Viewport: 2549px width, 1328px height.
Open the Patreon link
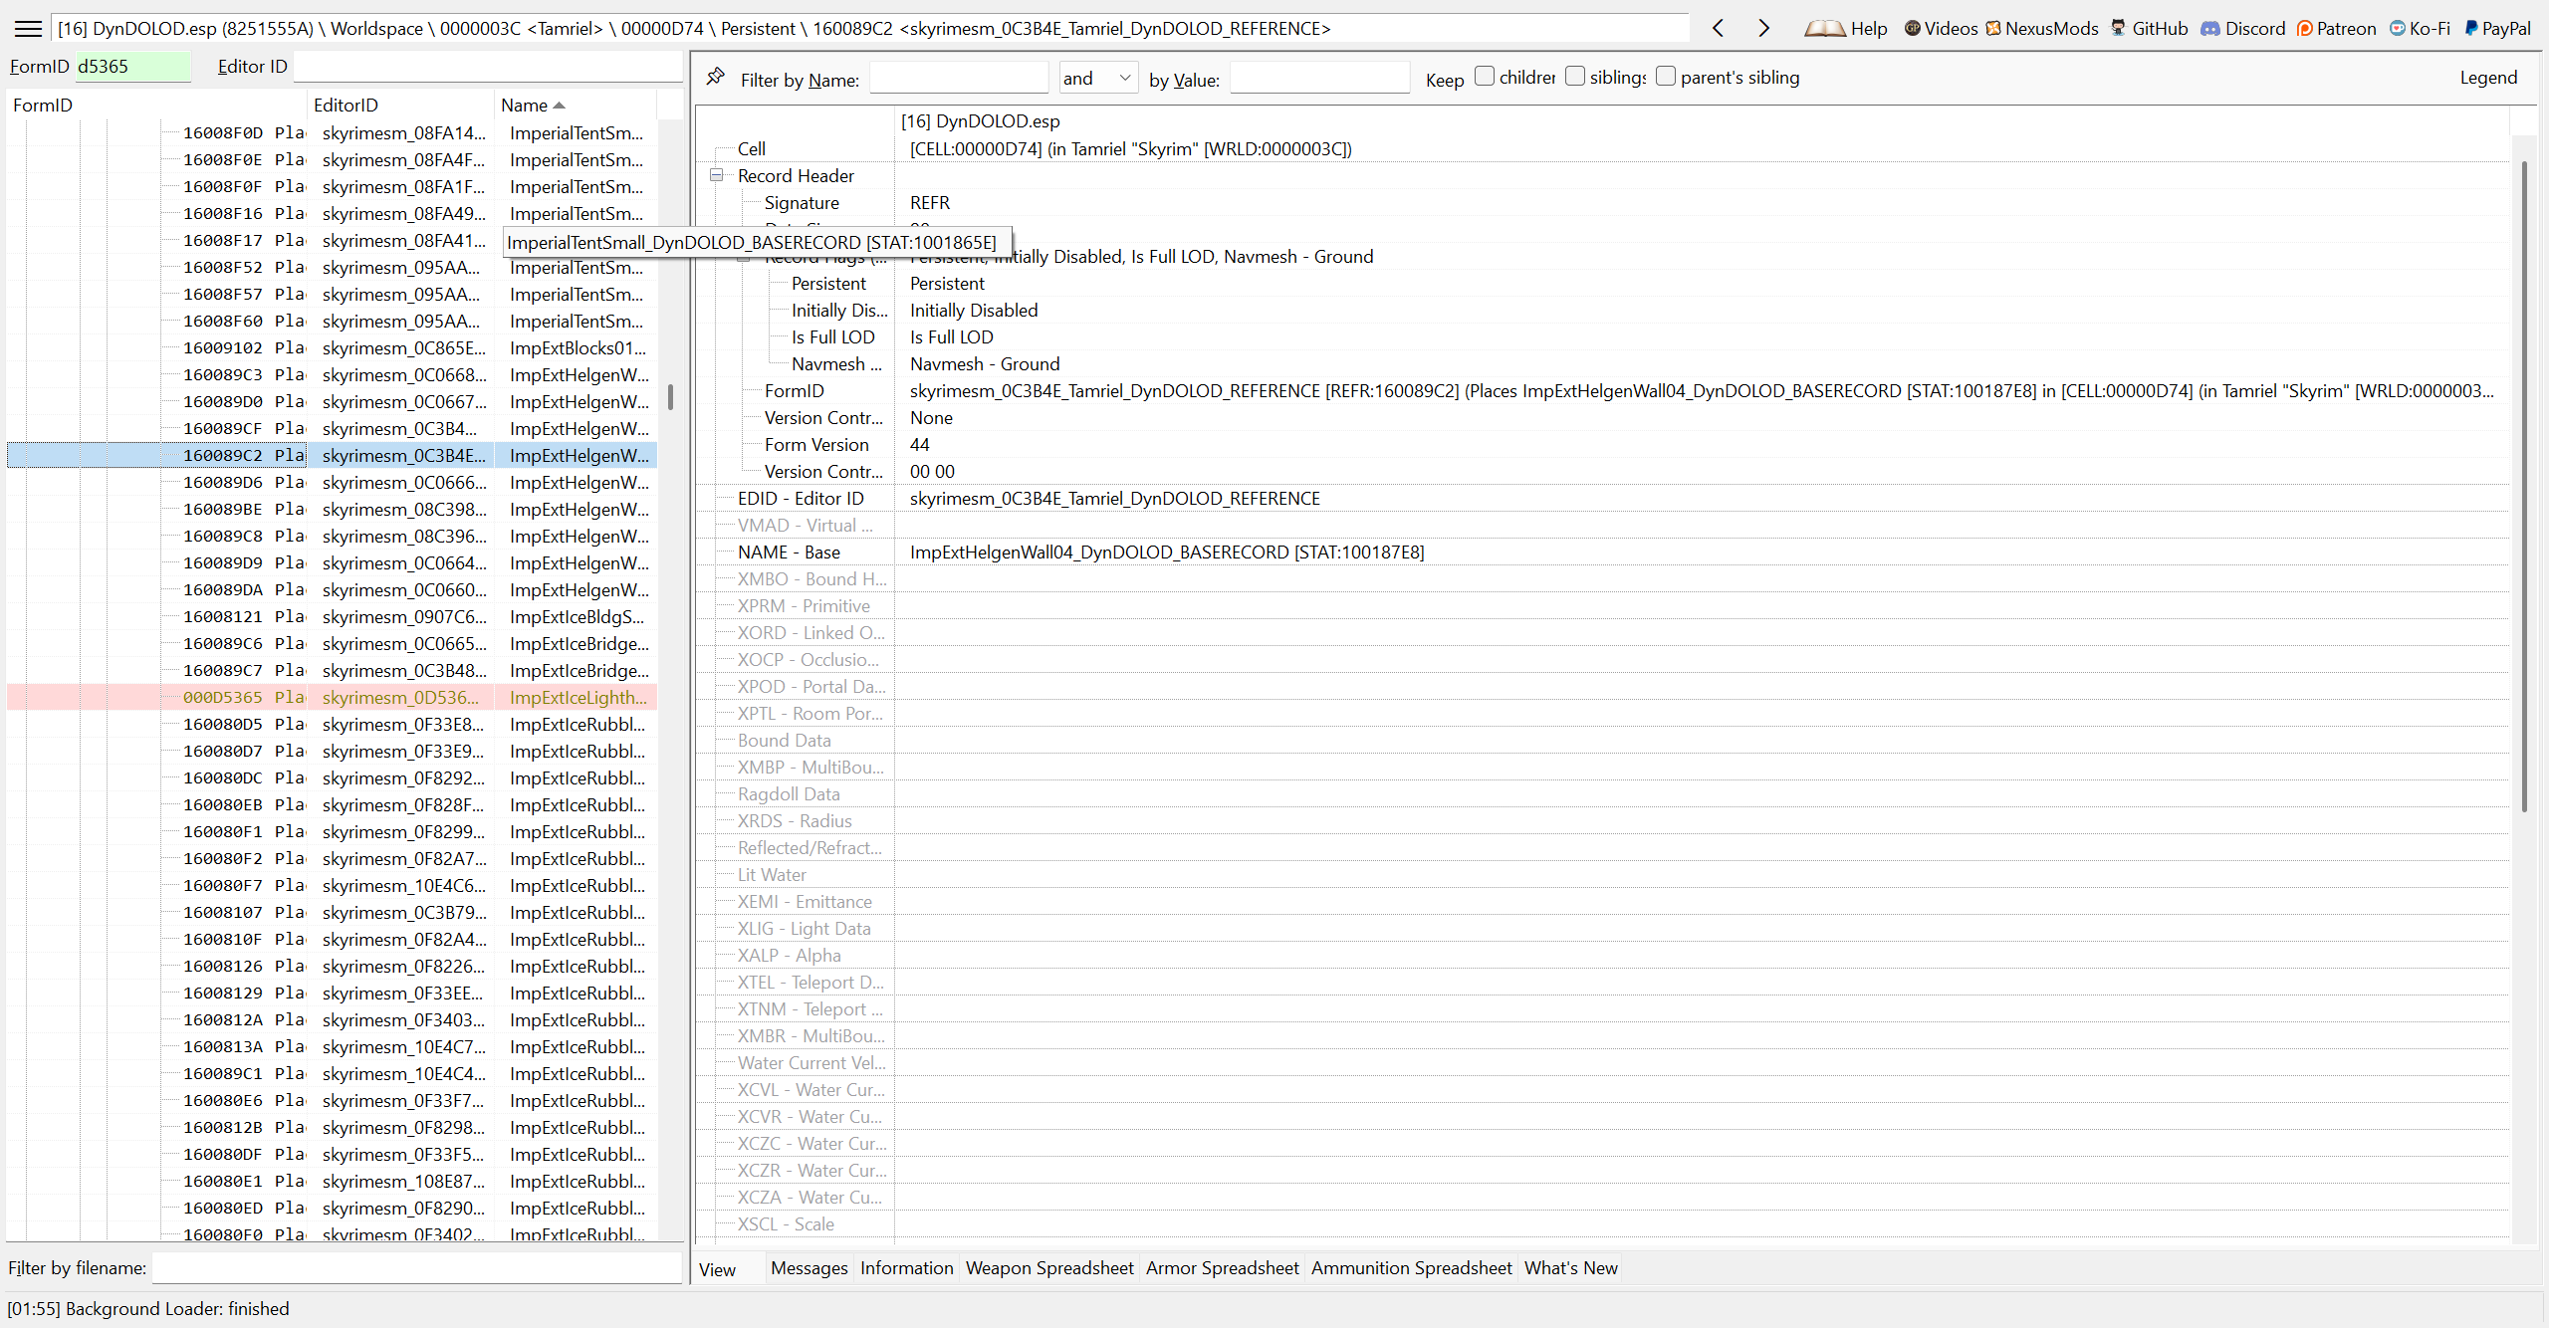[2336, 28]
